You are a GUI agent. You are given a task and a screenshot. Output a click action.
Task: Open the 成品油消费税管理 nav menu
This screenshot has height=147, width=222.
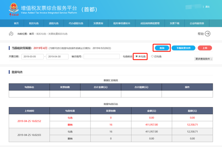(x=150, y=23)
